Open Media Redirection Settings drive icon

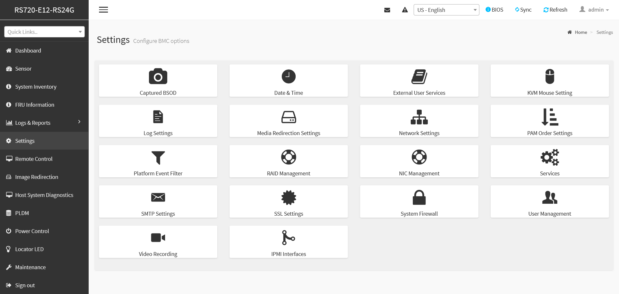click(x=289, y=117)
